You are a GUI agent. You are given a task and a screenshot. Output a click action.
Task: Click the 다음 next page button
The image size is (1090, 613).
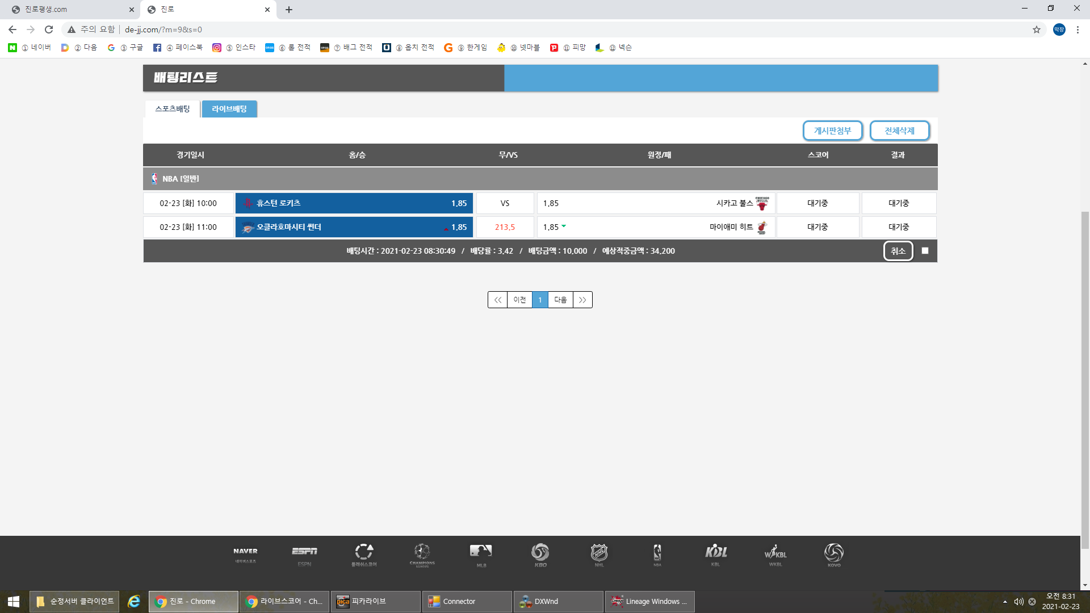[x=560, y=300]
